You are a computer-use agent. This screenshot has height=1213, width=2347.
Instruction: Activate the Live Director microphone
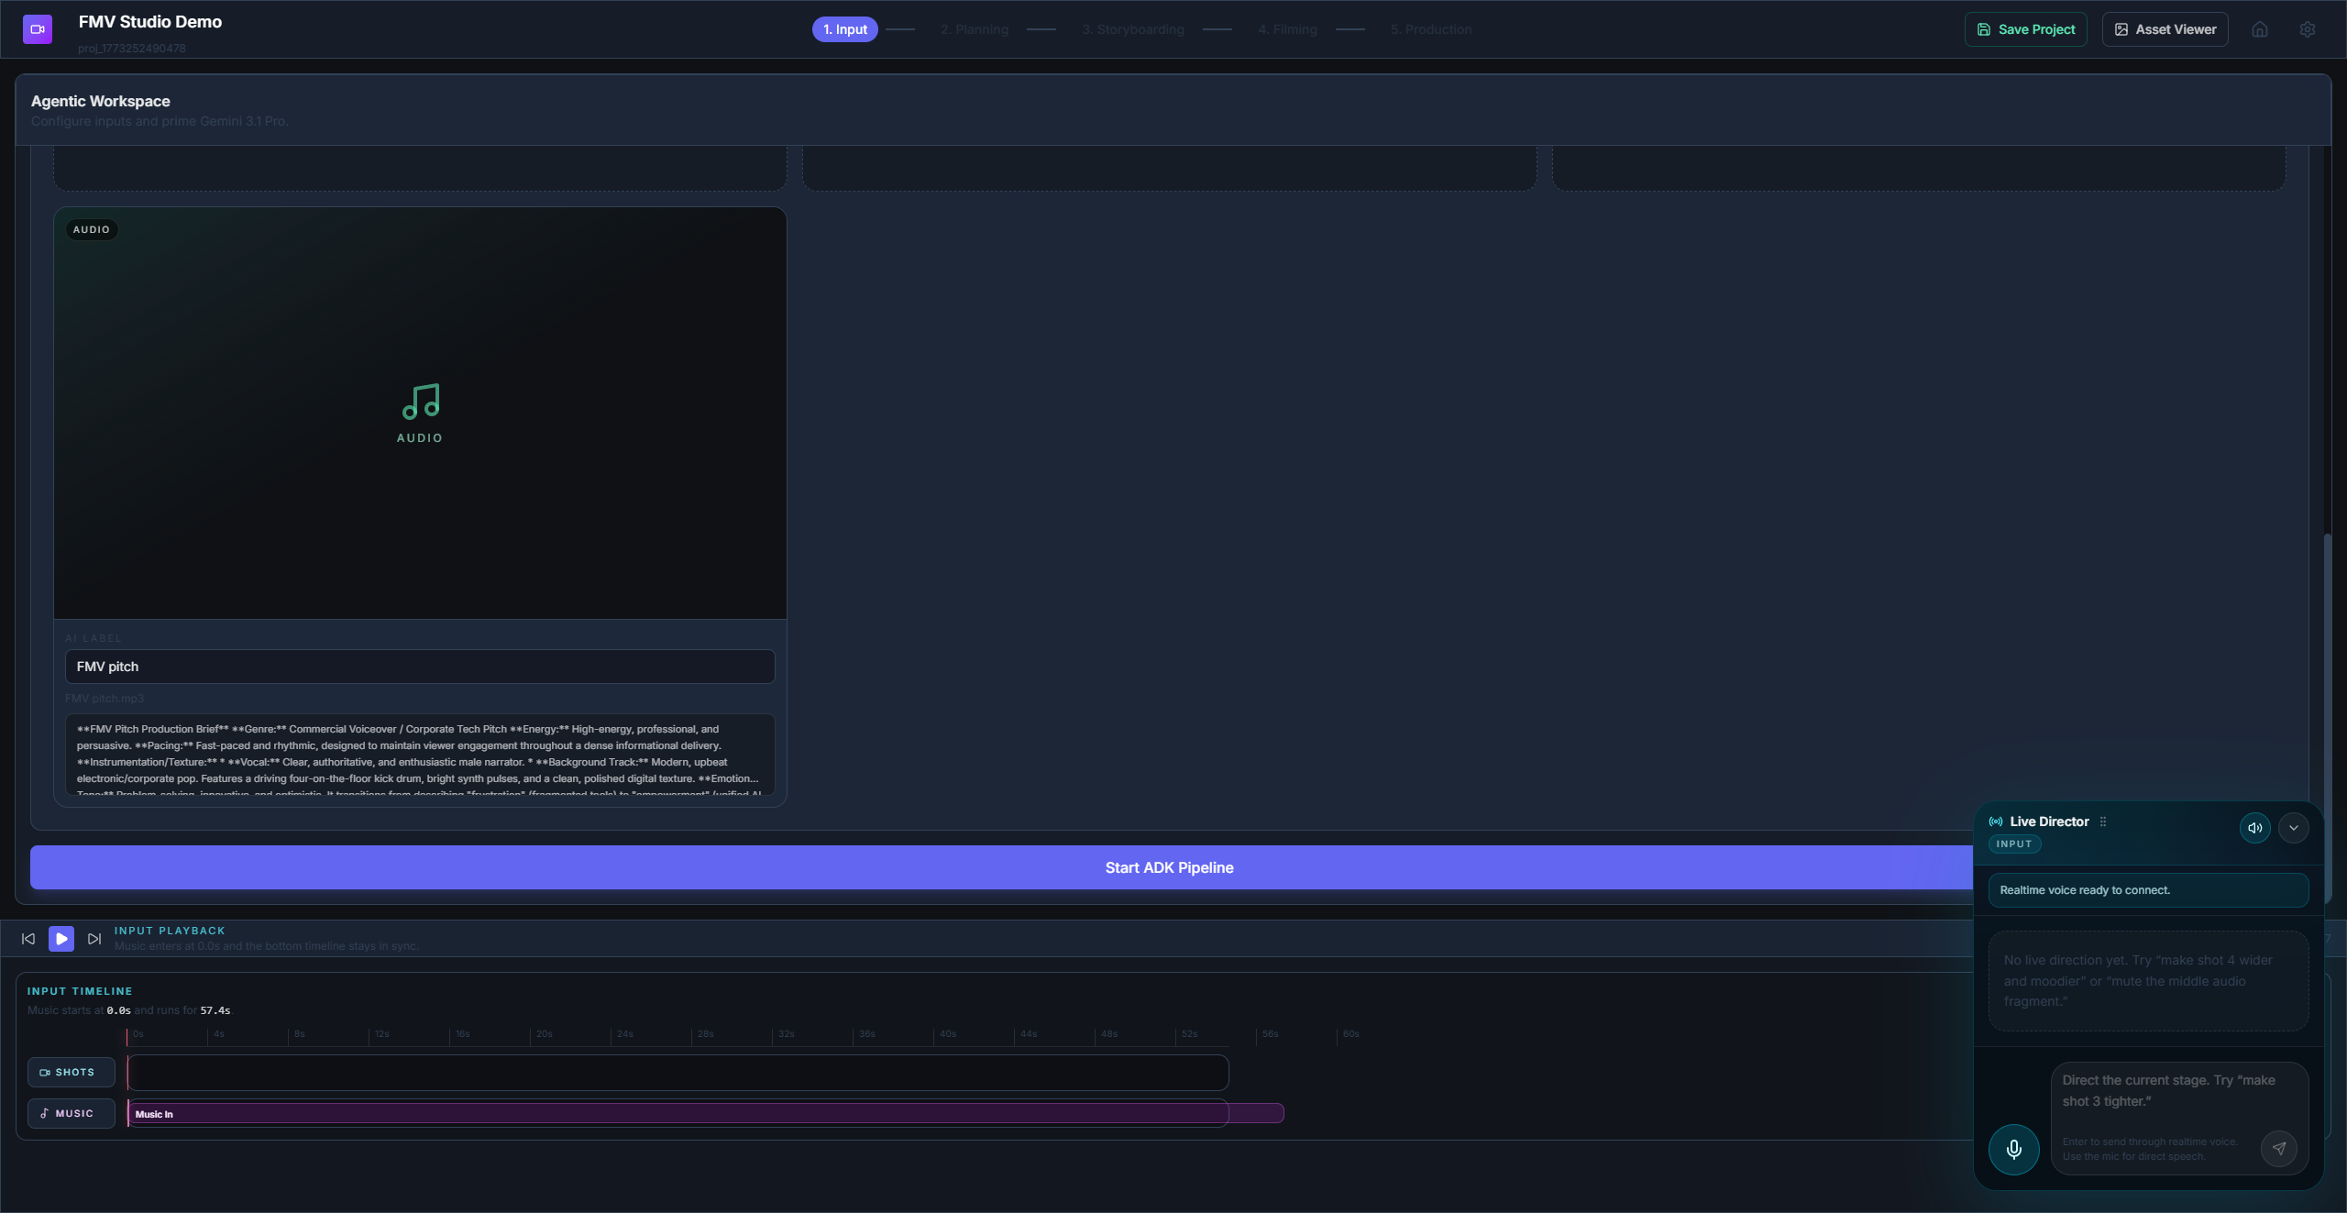(x=2013, y=1149)
